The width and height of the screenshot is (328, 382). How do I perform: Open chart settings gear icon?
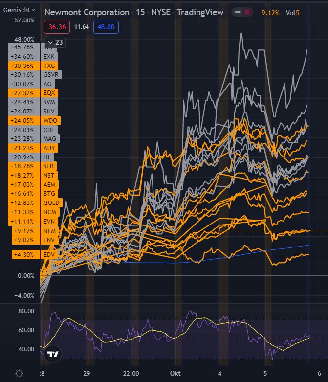coord(19,373)
